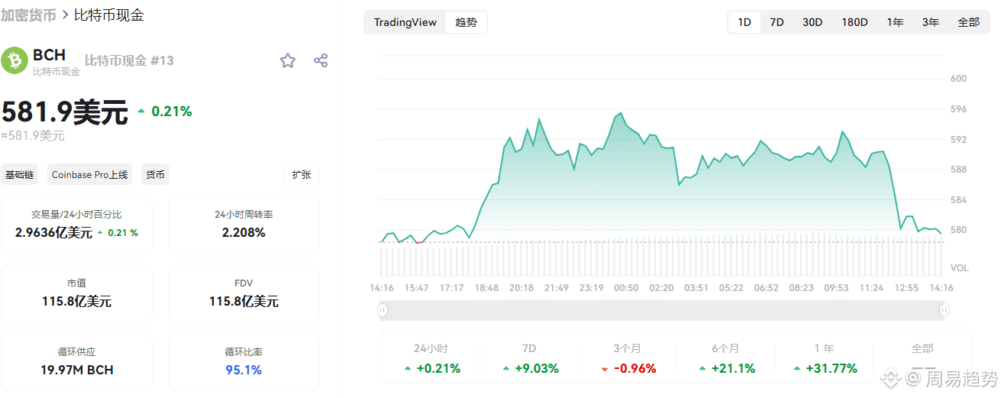The width and height of the screenshot is (1004, 398).
Task: Select the 180D time range
Action: (x=854, y=22)
